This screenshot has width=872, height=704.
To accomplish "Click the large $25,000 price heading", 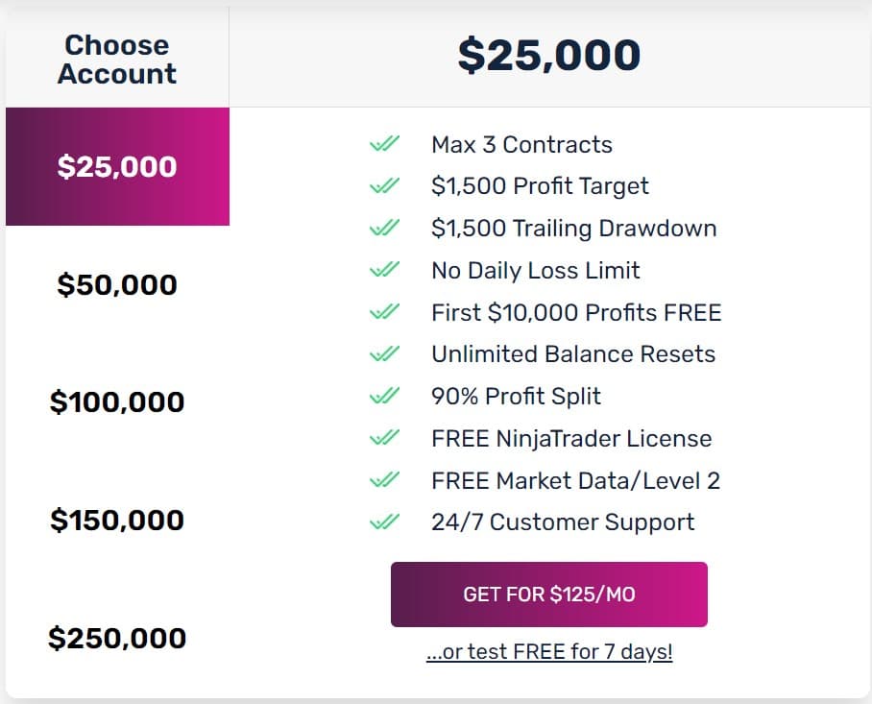I will click(x=550, y=55).
